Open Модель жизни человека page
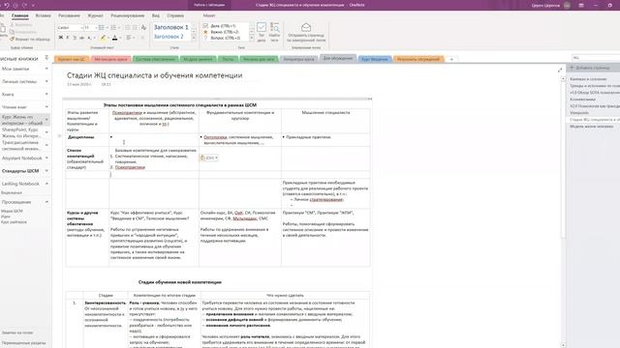The height and width of the screenshot is (348, 620). 592,127
